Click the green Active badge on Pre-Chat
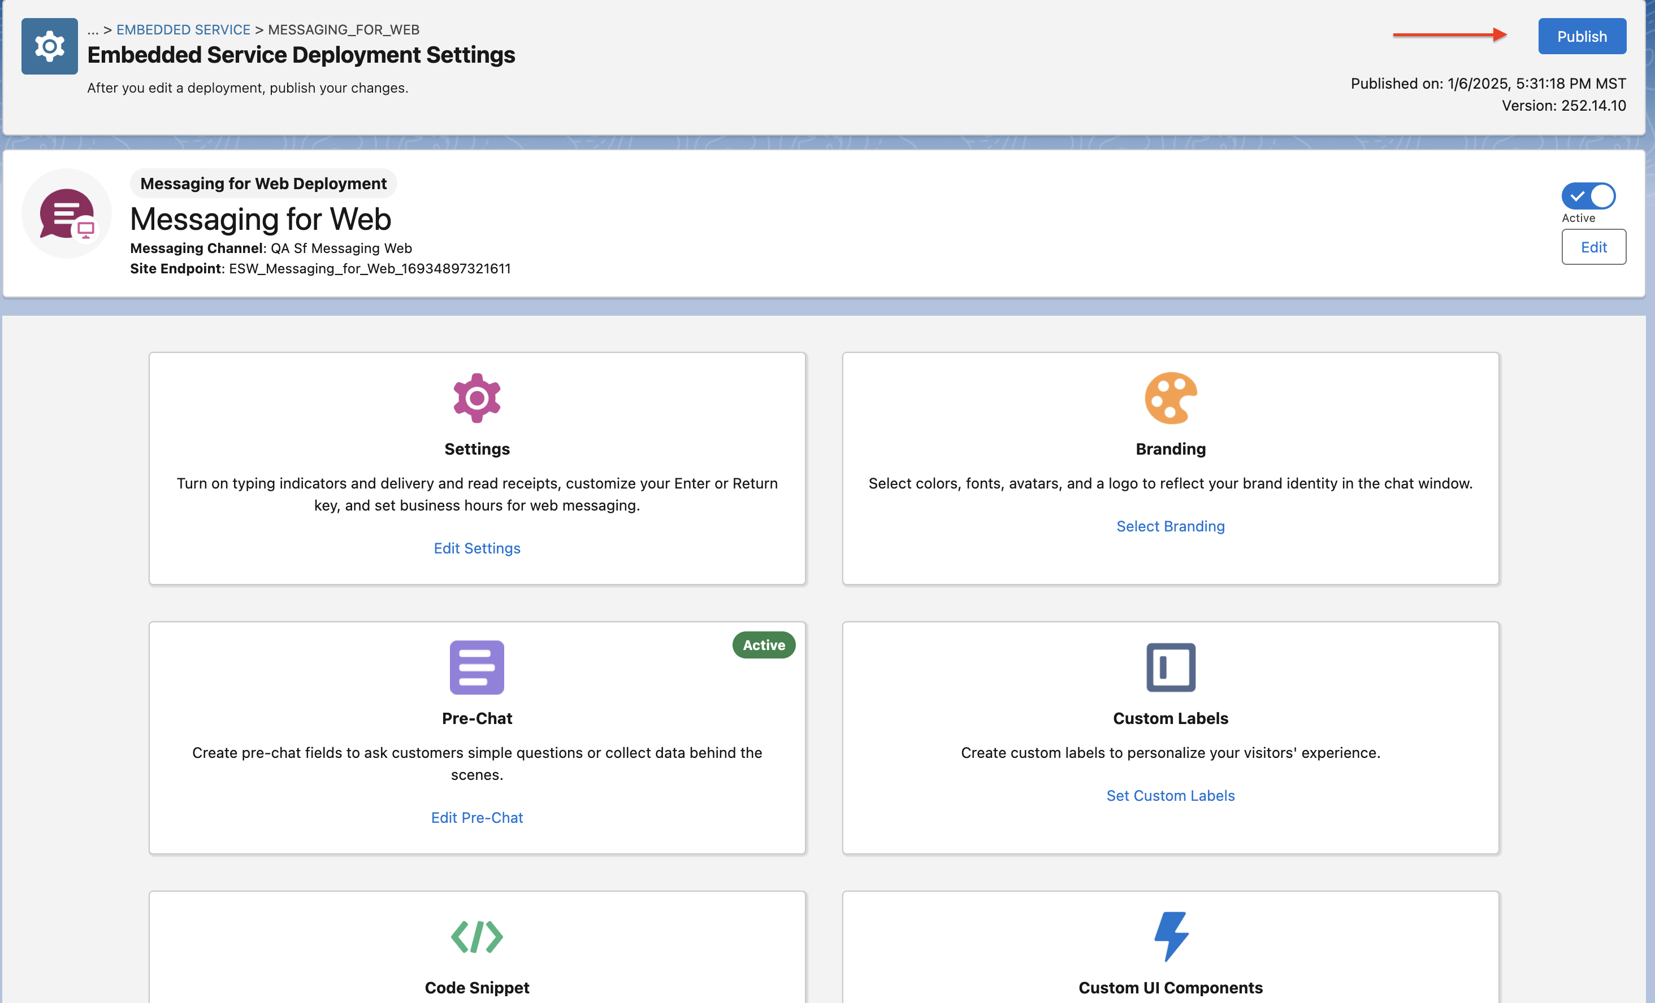The width and height of the screenshot is (1655, 1003). pyautogui.click(x=764, y=645)
